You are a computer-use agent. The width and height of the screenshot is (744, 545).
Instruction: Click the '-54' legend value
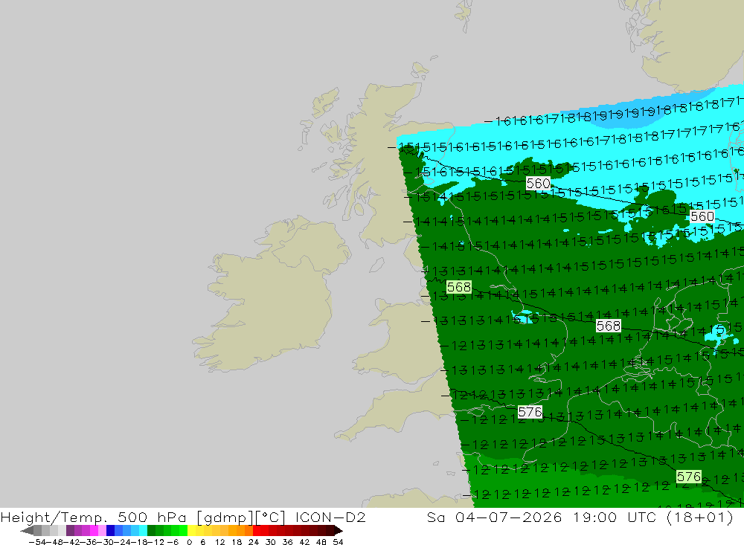[x=37, y=542]
